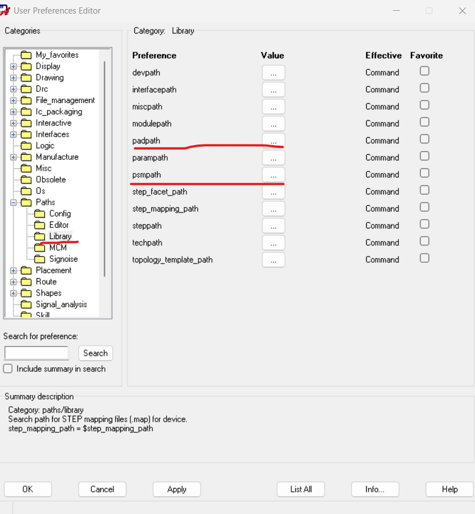Expand the File_management category node

pyautogui.click(x=13, y=100)
